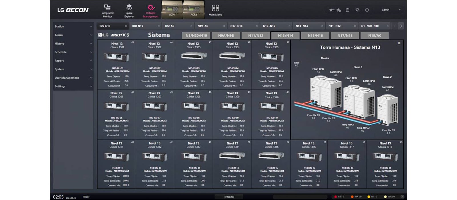Close the N13-N14 tab

click(x=322, y=26)
